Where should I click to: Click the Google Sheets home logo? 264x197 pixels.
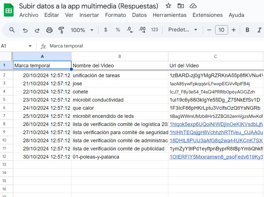tap(9, 10)
